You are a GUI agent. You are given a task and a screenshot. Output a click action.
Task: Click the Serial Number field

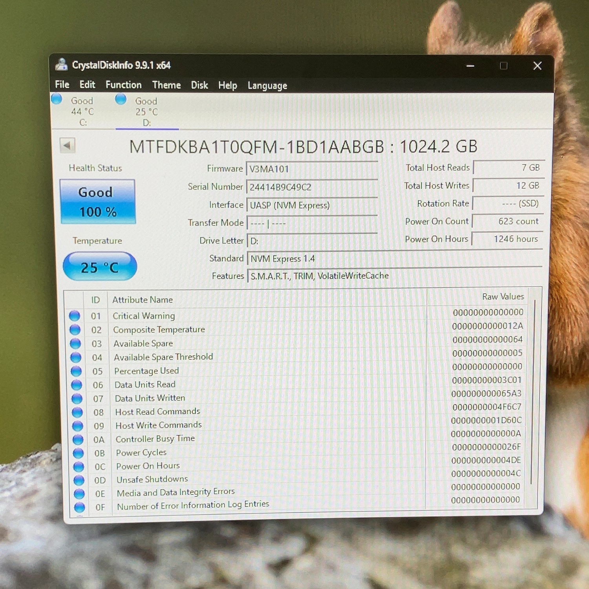[x=312, y=187]
